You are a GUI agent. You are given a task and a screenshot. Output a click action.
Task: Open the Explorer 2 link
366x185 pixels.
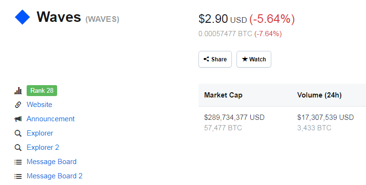(43, 147)
